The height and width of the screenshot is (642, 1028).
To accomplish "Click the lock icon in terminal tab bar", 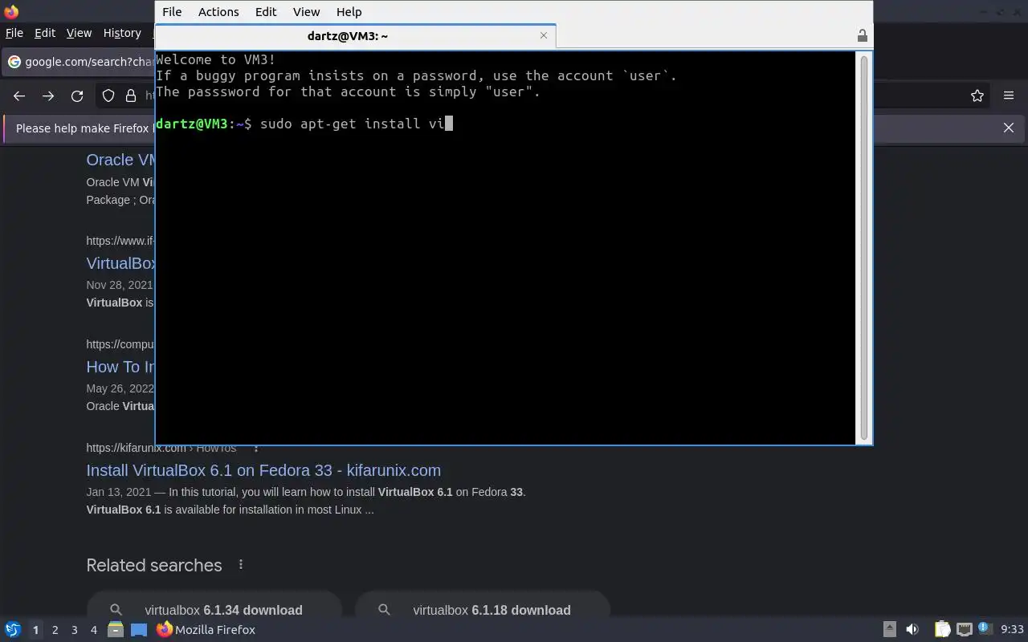I will coord(862,36).
